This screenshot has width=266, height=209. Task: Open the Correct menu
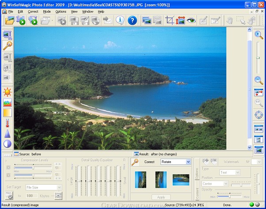(x=33, y=11)
